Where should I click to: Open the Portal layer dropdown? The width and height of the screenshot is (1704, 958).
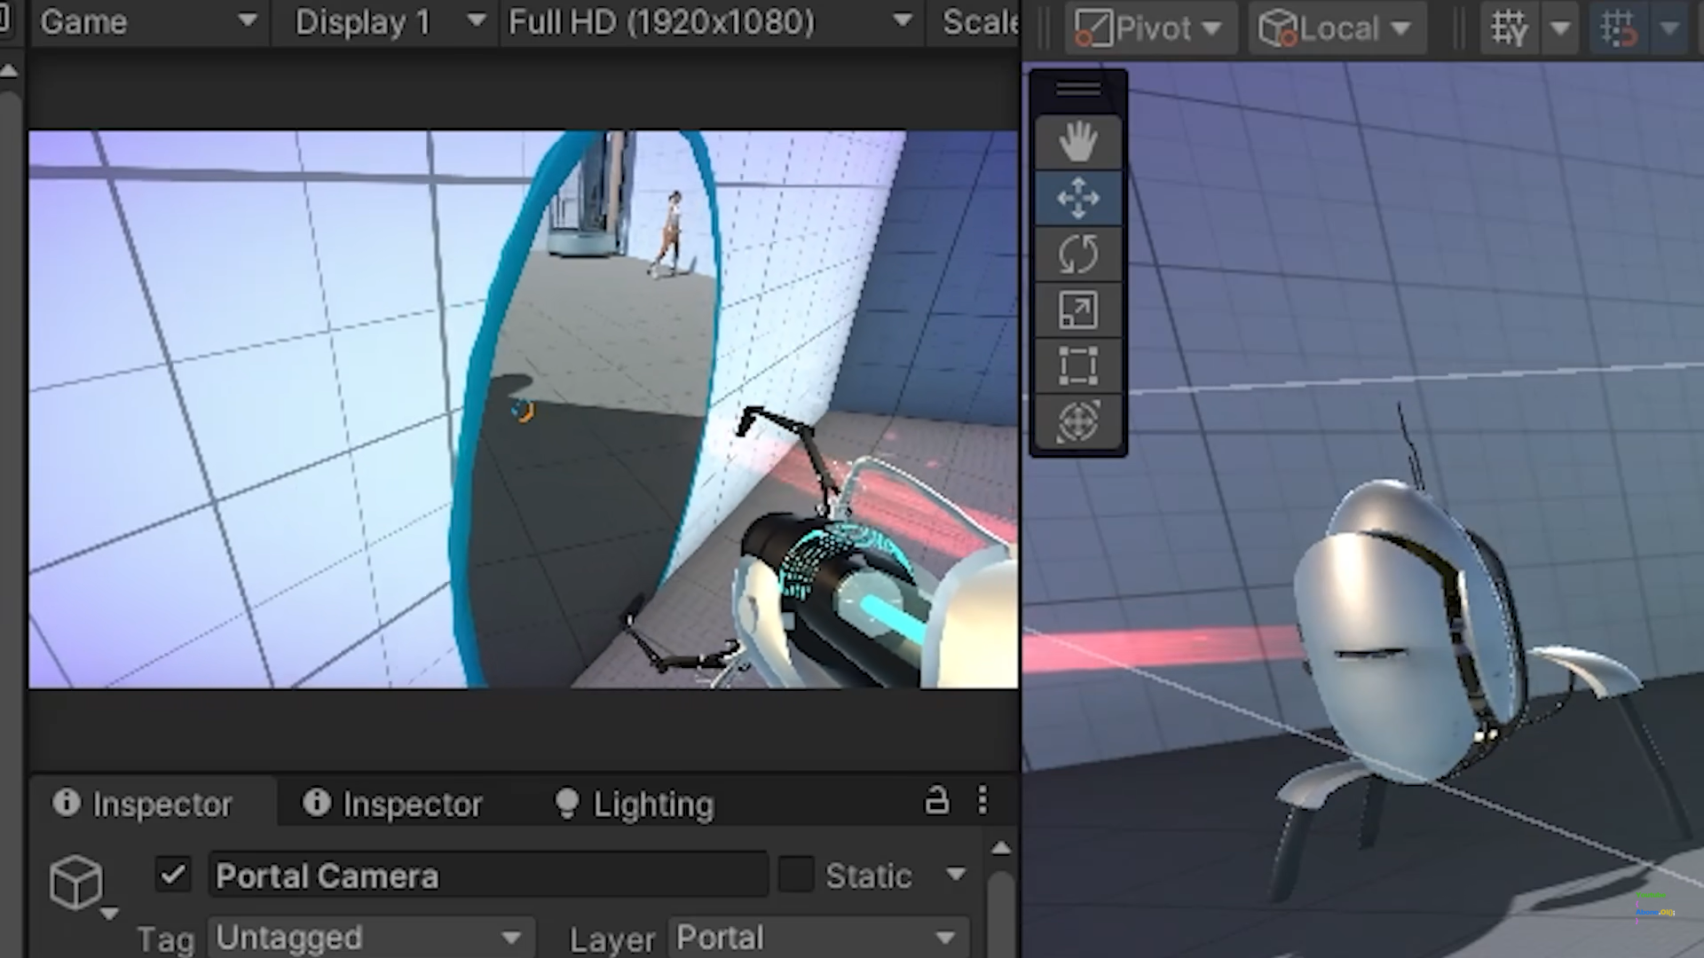point(817,938)
